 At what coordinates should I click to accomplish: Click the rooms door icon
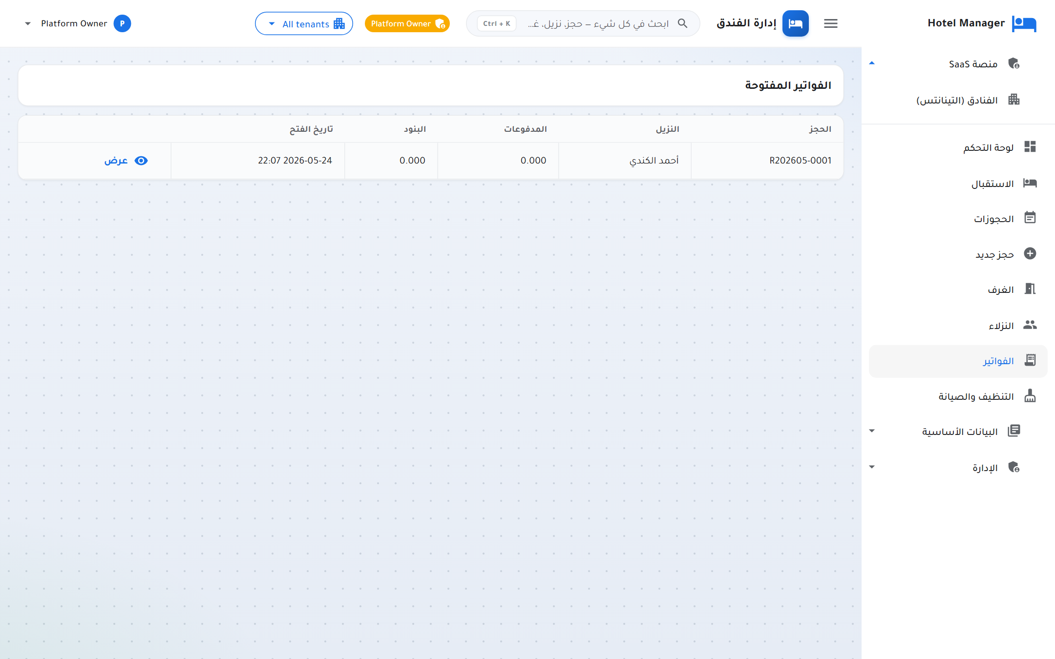point(1030,289)
